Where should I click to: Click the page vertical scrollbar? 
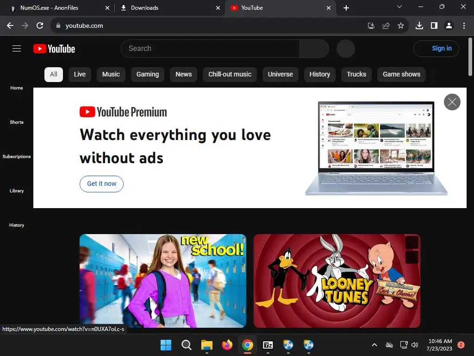(470, 57)
